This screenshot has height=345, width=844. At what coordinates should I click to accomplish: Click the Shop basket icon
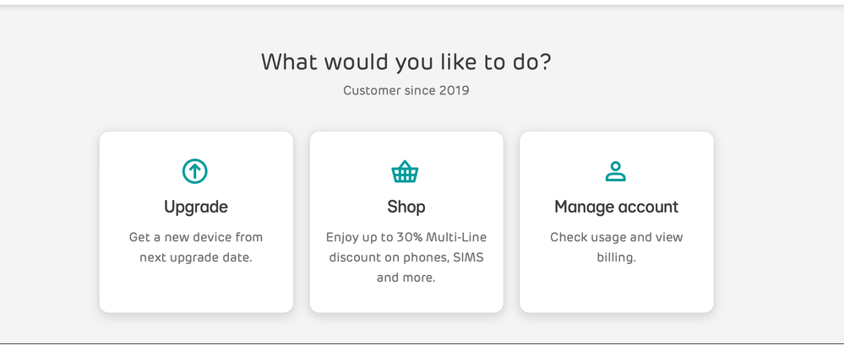(x=405, y=172)
